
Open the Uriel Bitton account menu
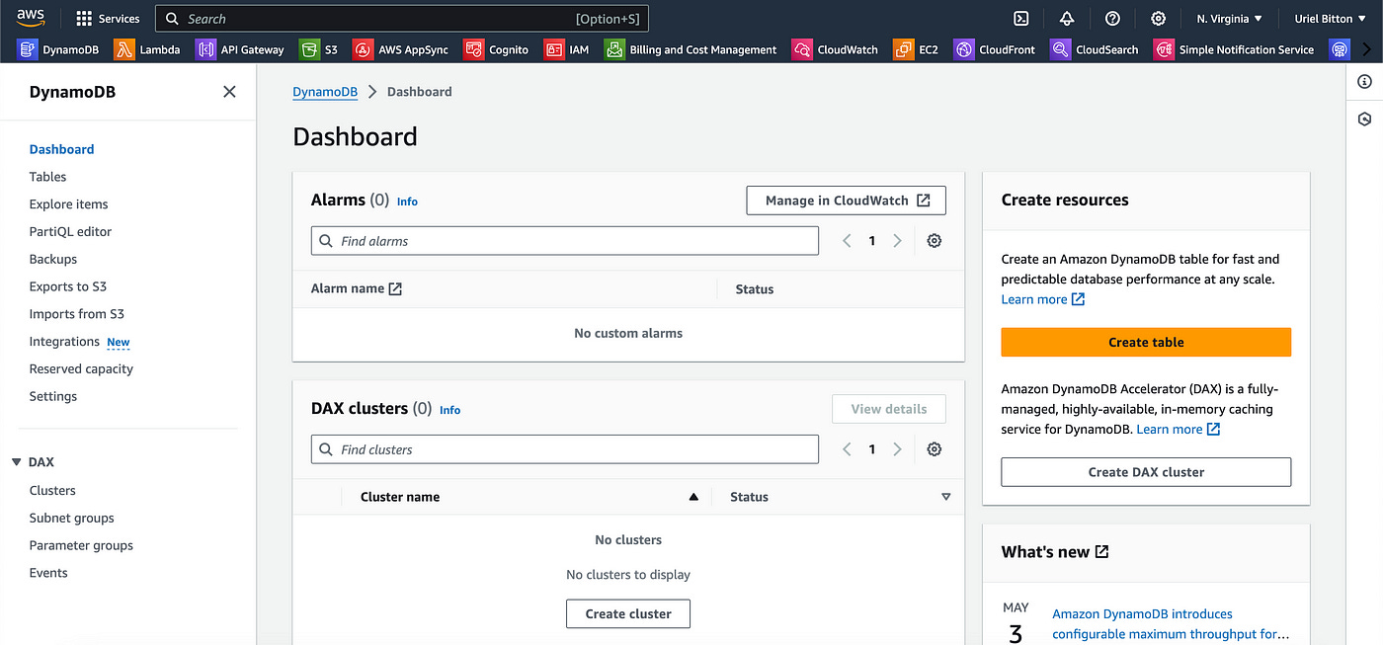tap(1330, 19)
